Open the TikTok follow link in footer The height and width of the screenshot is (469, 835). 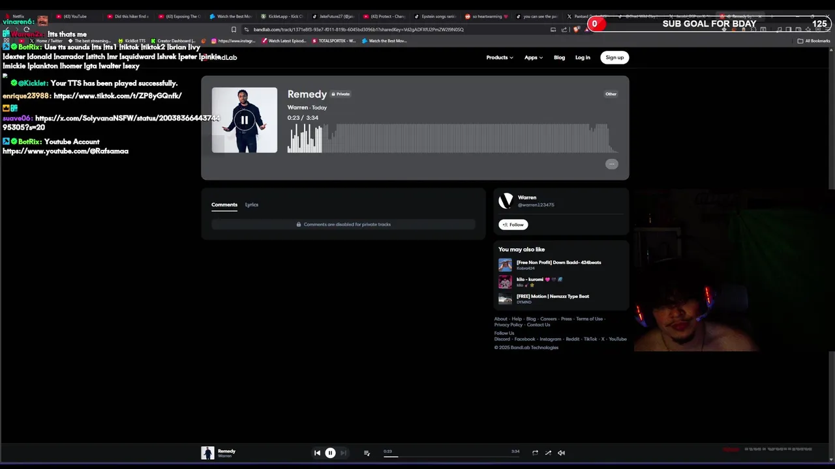coord(590,339)
